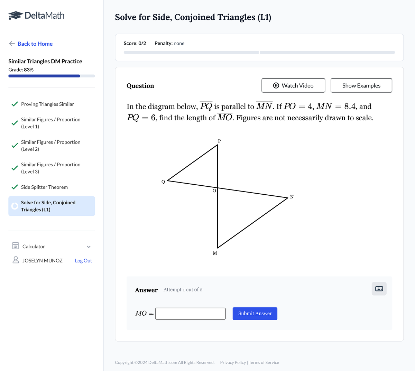
Task: Click the checkmark beside Side Splitter Theorem
Action: click(14, 187)
